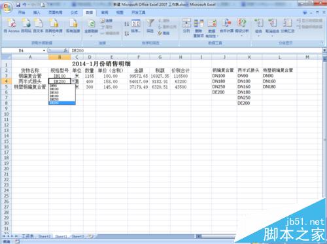Screen dimensions: 327x244
Task: Expand the formula bar with right-edge arrow
Action: point(324,50)
